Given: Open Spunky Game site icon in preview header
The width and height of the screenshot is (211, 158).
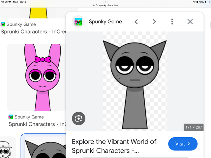Looking at the screenshot, I should [x=78, y=22].
